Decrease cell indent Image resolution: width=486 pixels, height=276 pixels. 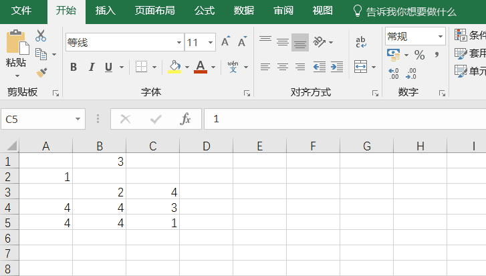click(x=320, y=67)
